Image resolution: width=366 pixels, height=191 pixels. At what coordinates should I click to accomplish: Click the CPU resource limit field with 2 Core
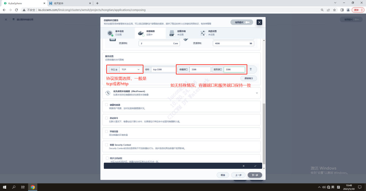[159, 43]
